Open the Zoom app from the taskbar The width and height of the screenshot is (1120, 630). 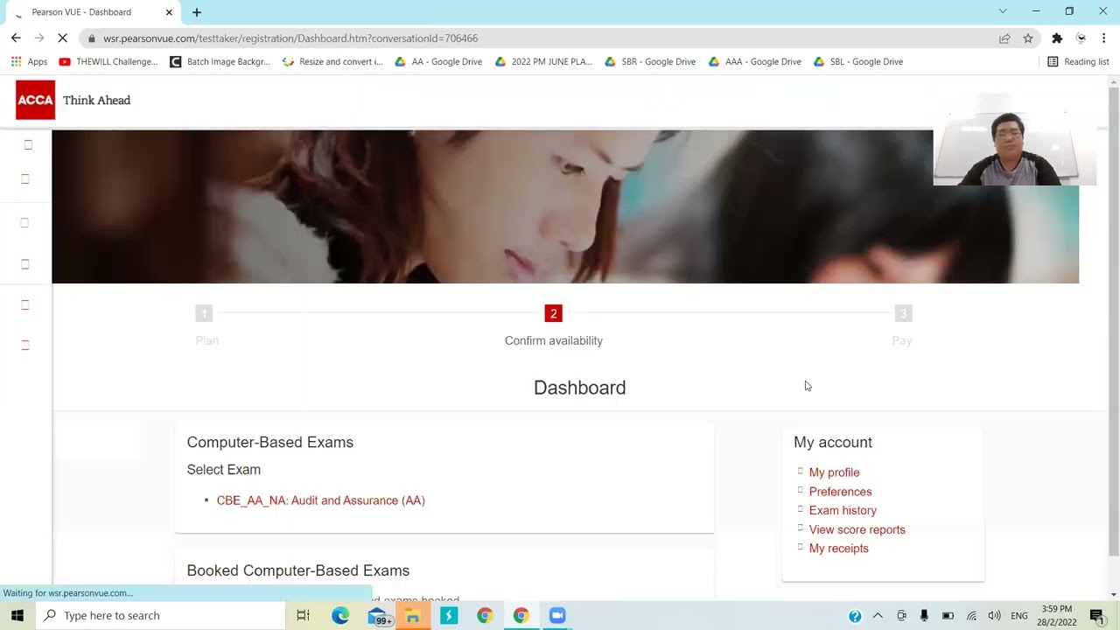557,615
